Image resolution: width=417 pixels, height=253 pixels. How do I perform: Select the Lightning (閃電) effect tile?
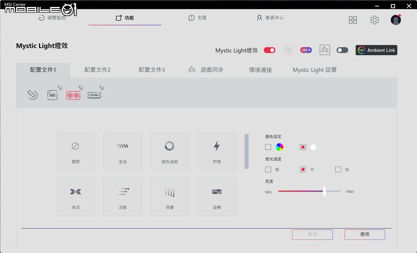point(217,151)
